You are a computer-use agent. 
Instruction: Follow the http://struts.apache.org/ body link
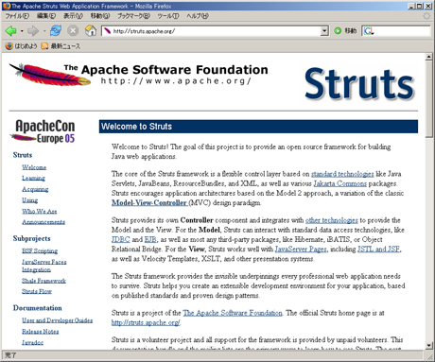[x=146, y=322]
